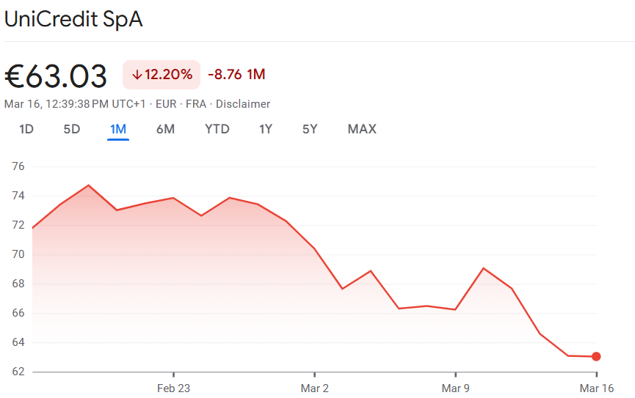Open the Disclaimer link

[243, 104]
